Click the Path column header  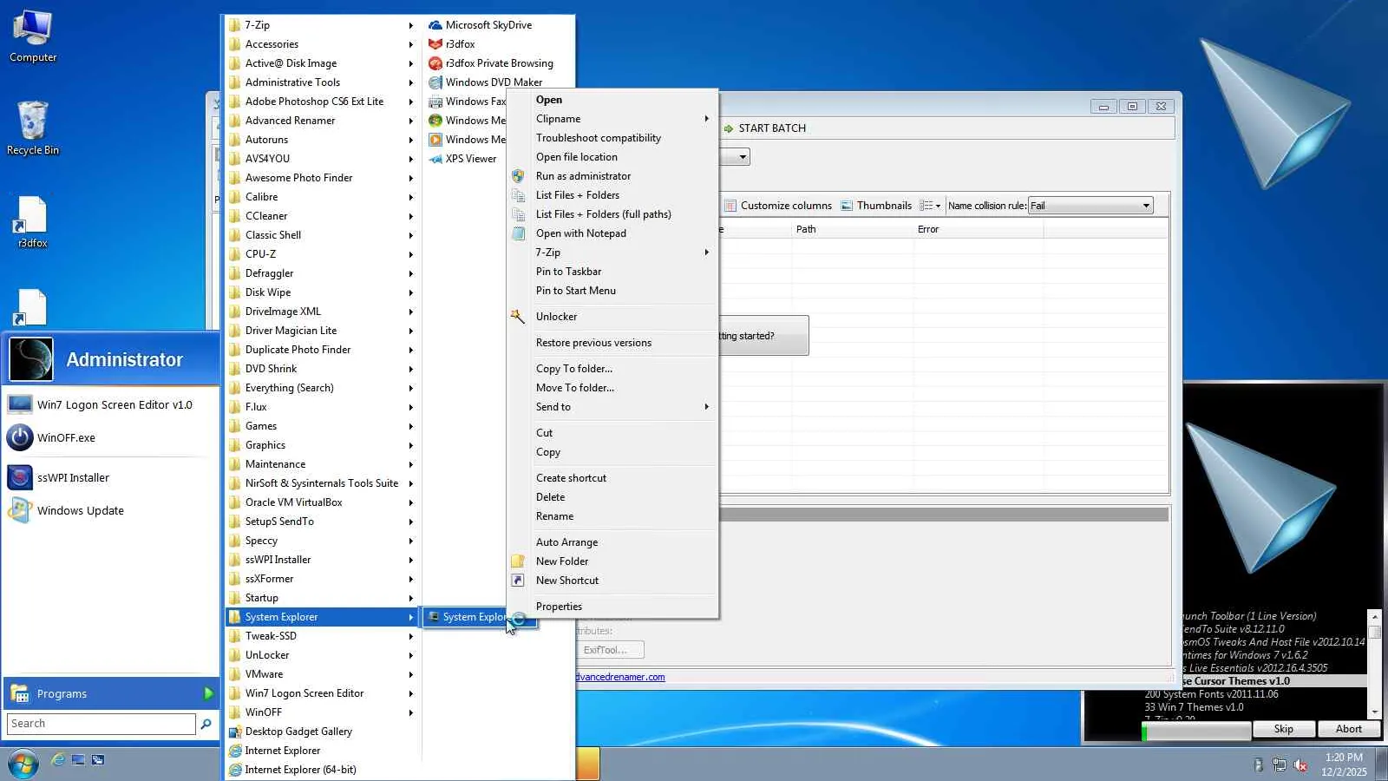pyautogui.click(x=852, y=230)
